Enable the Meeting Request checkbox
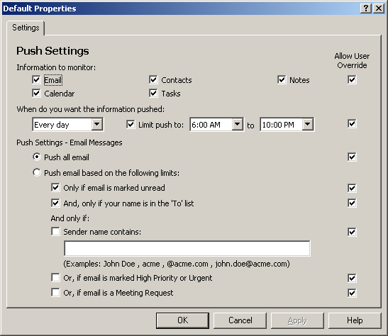388x336 pixels. tap(55, 293)
